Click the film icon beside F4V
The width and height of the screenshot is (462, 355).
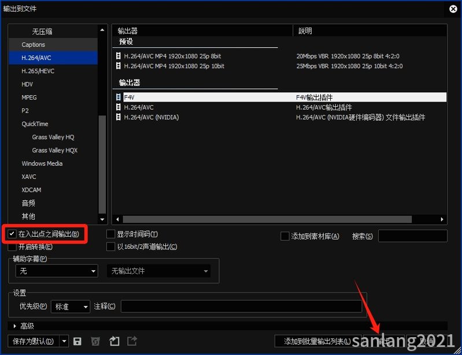coord(119,97)
